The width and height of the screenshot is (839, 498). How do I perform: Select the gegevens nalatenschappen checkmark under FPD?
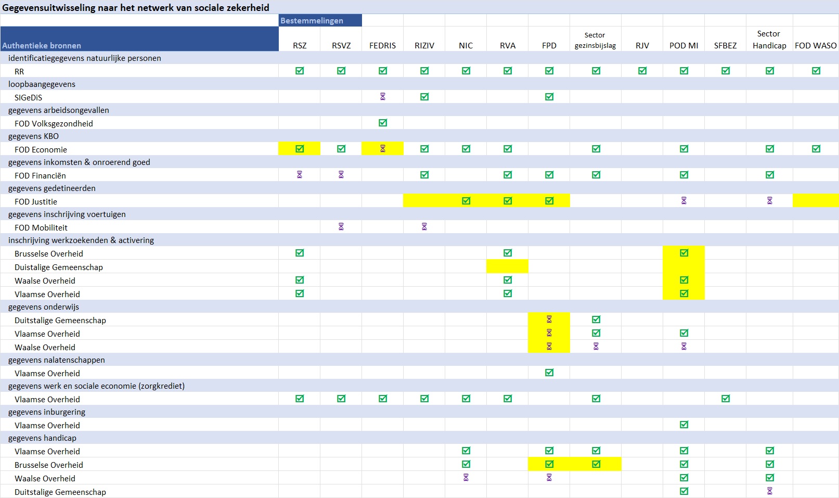tap(549, 373)
